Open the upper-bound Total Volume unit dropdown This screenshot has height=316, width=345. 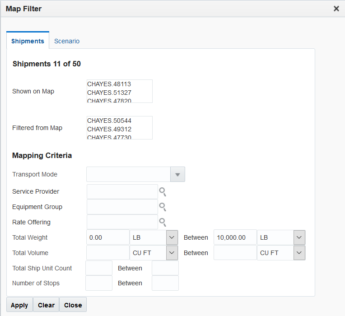tap(299, 253)
